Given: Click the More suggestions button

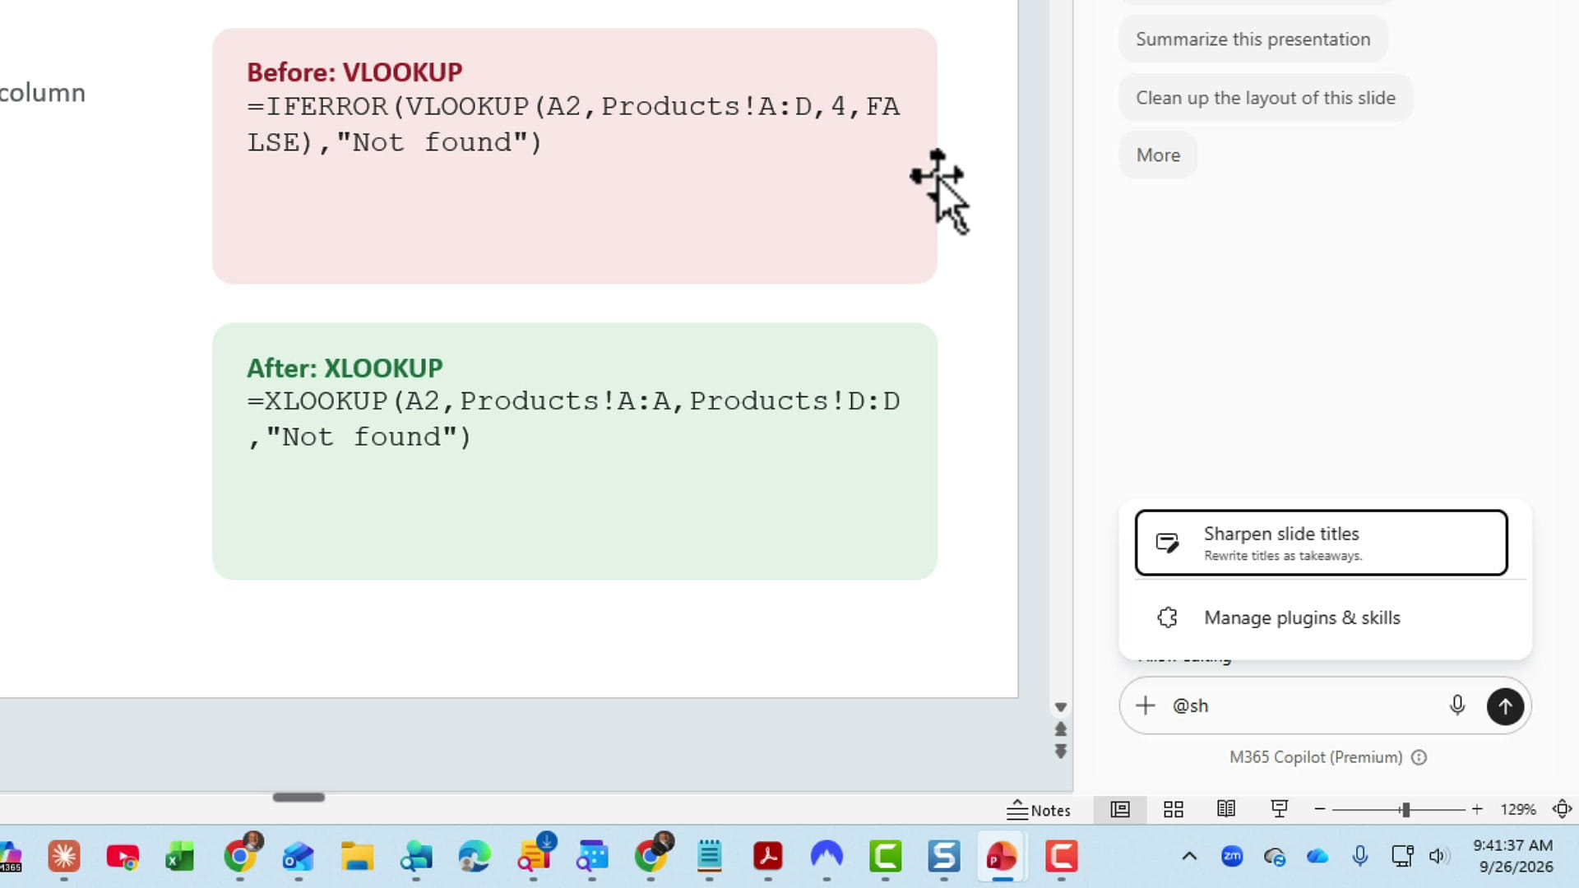Looking at the screenshot, I should point(1158,155).
